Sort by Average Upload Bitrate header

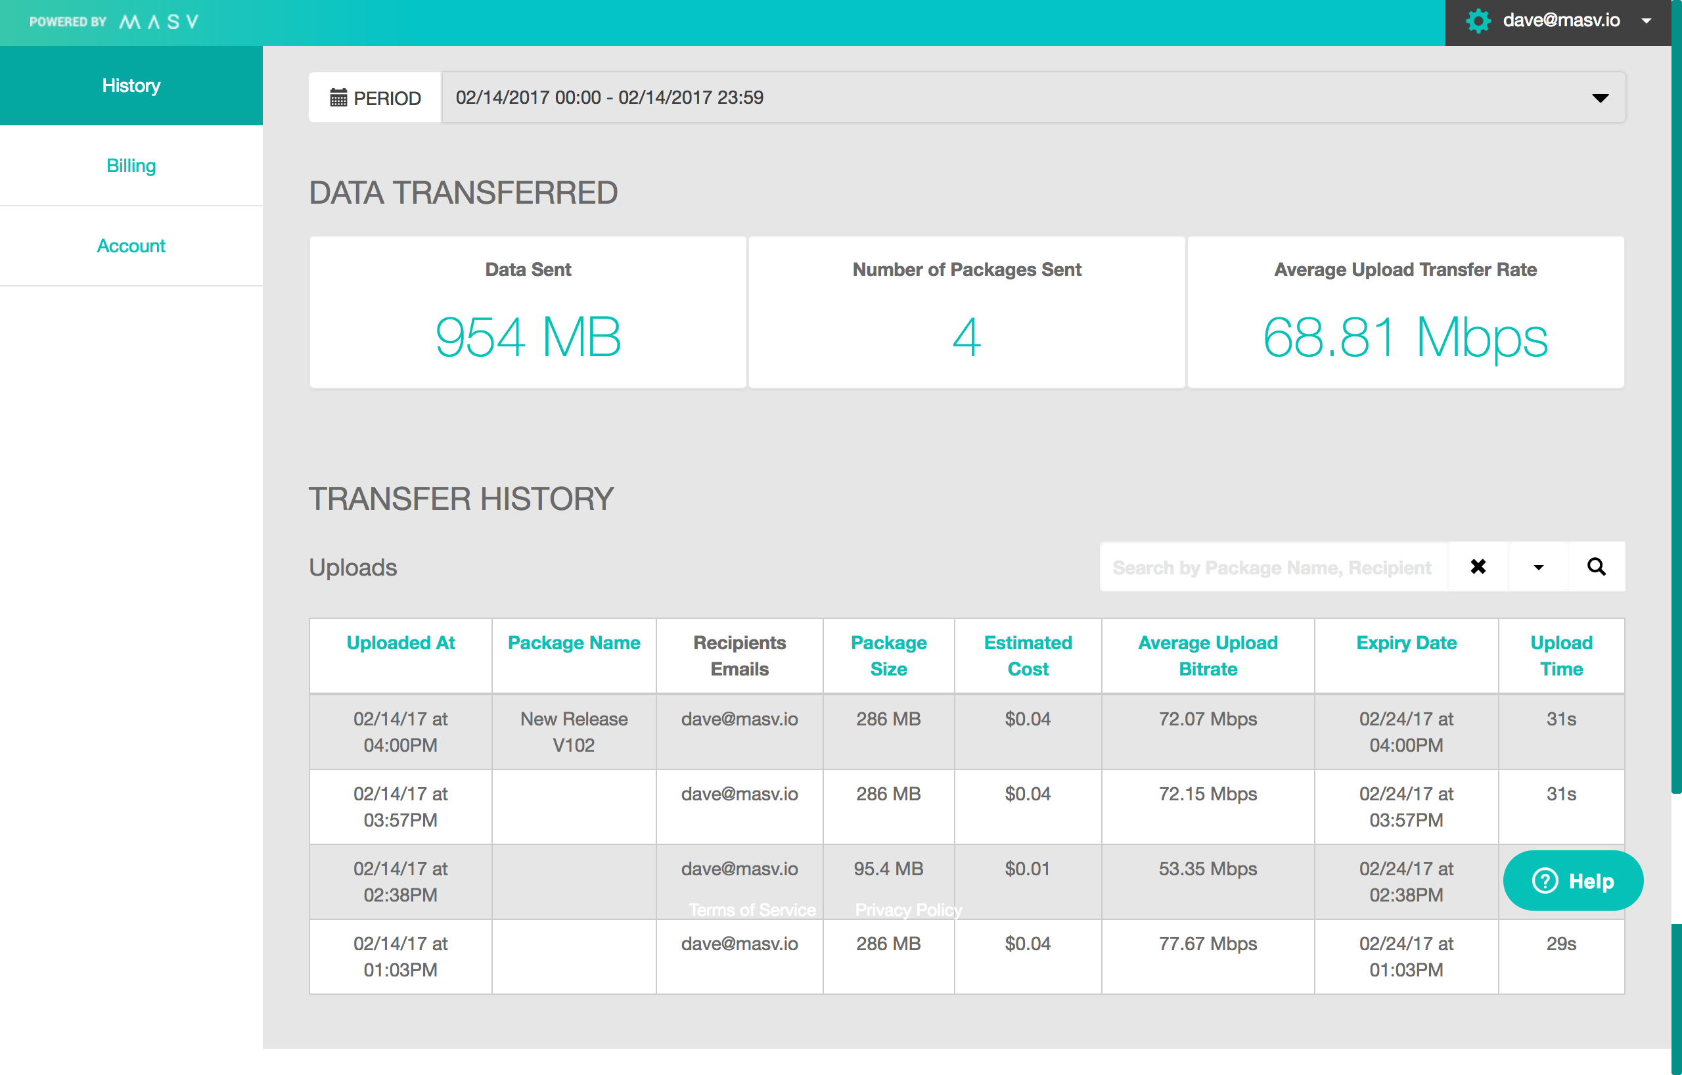coord(1207,655)
